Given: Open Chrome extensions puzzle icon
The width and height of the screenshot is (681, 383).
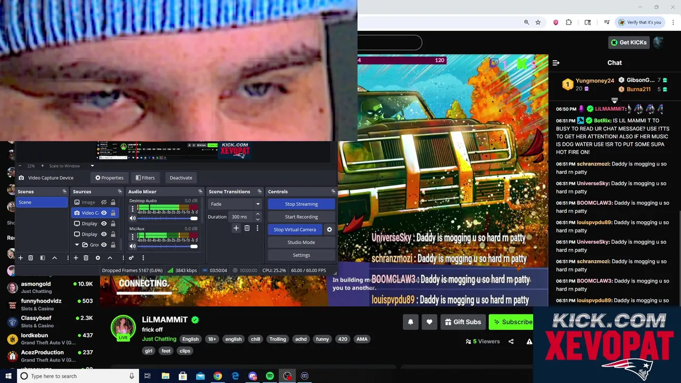Looking at the screenshot, I should click(x=569, y=22).
